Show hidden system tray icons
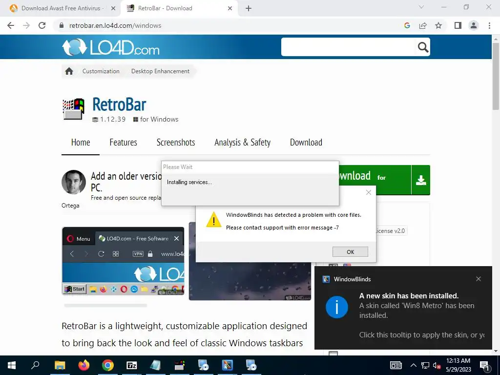This screenshot has height=375, width=500. click(413, 365)
